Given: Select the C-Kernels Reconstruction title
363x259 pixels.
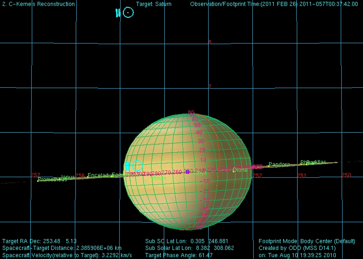Looking at the screenshot, I should [39, 4].
